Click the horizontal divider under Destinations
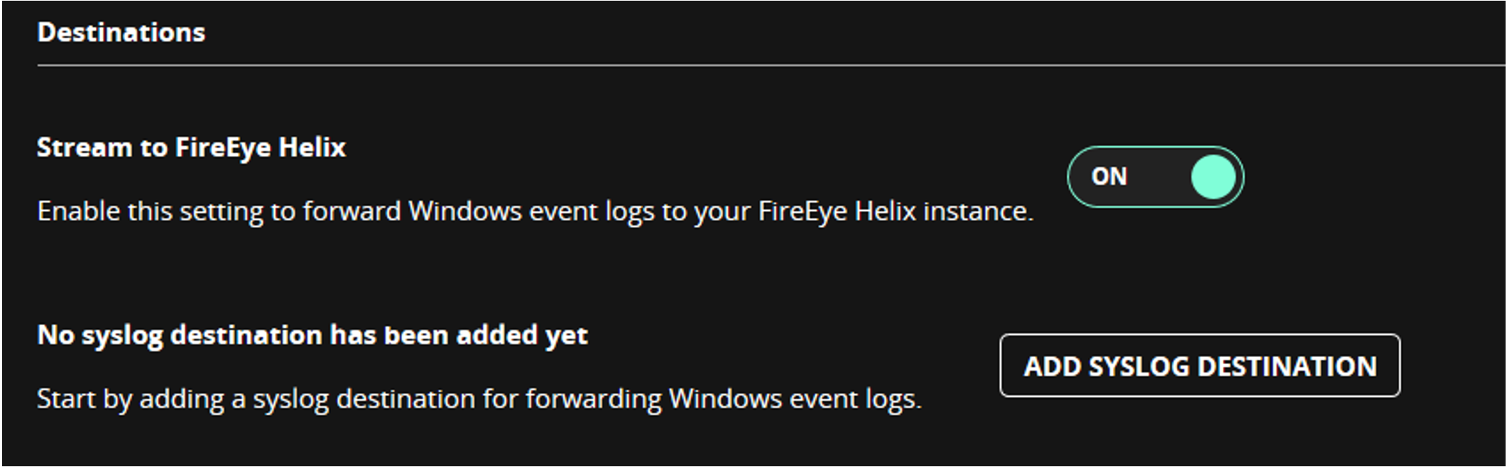This screenshot has width=1507, height=467. [771, 65]
